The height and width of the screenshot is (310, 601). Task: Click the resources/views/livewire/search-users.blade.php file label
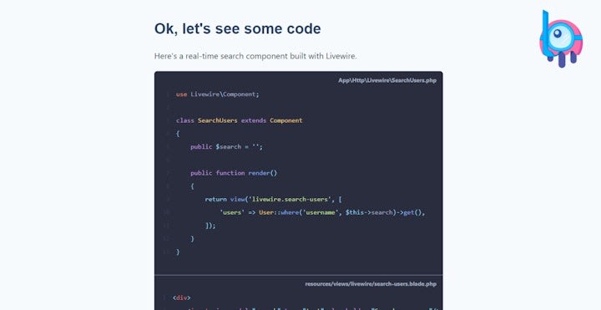(371, 284)
